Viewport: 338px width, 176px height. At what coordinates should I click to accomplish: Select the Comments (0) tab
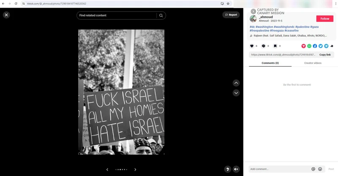[270, 63]
